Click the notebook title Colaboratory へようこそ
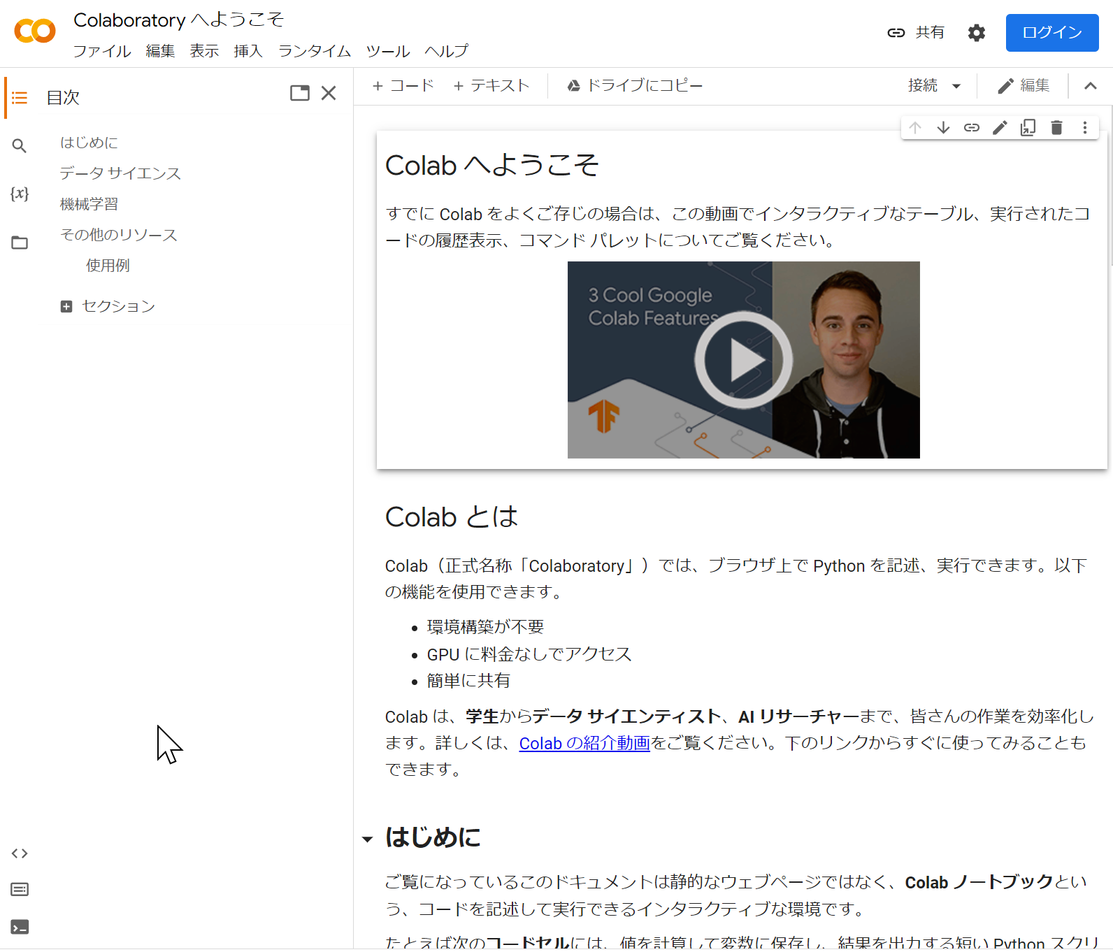 (x=179, y=20)
